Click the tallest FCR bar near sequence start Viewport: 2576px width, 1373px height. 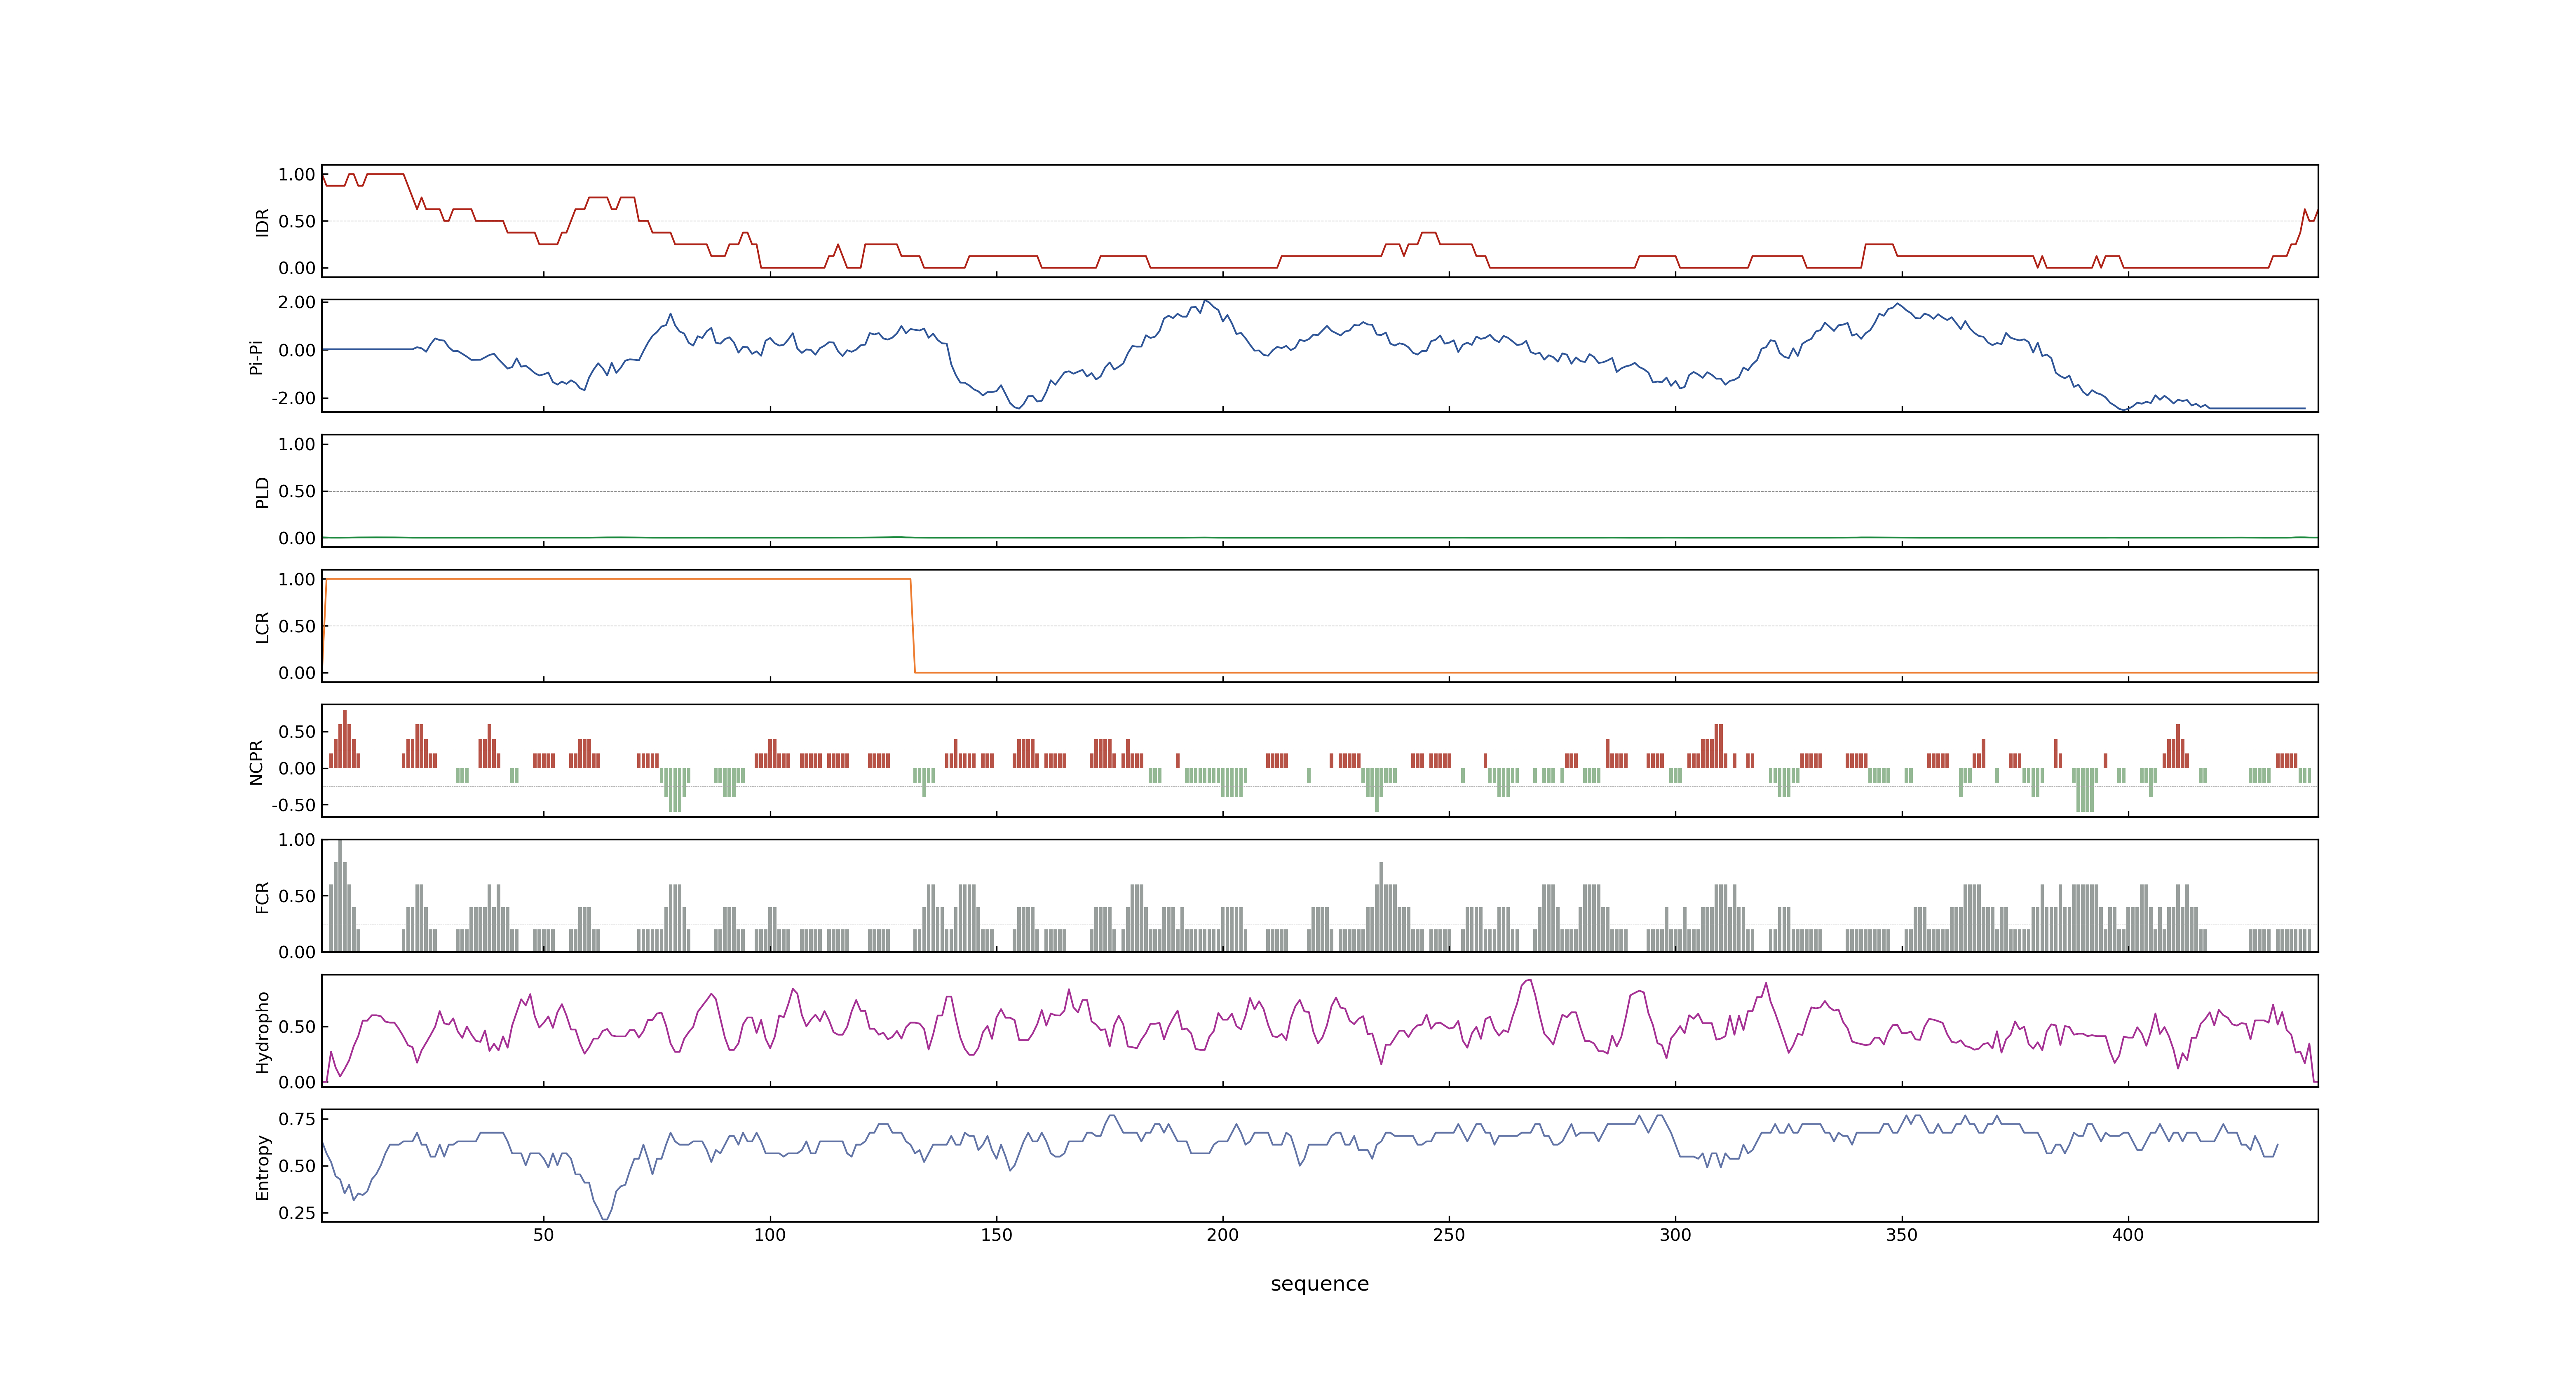tap(340, 895)
